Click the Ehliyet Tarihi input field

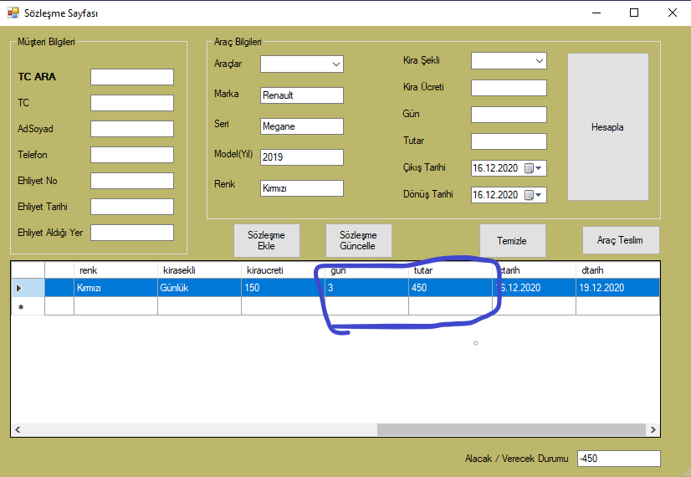[132, 208]
